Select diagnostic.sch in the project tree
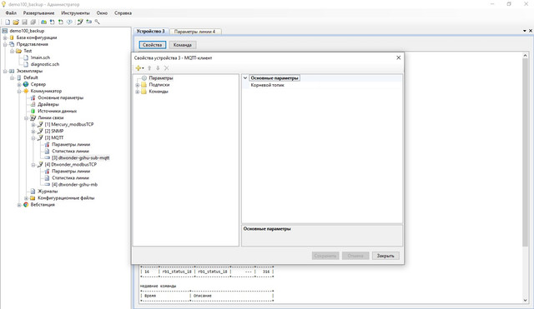 pos(44,64)
